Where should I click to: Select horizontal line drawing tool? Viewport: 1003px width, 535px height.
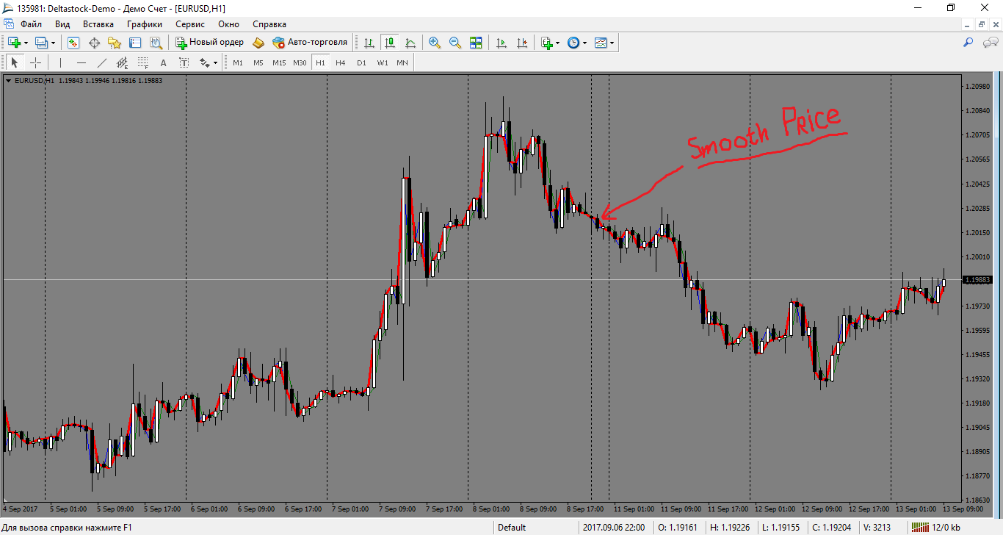pyautogui.click(x=82, y=62)
